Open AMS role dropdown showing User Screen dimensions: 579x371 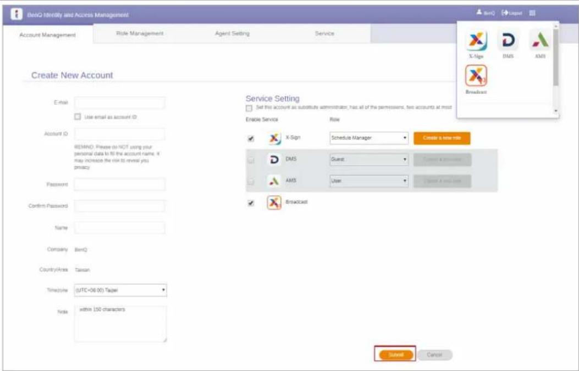coord(369,181)
